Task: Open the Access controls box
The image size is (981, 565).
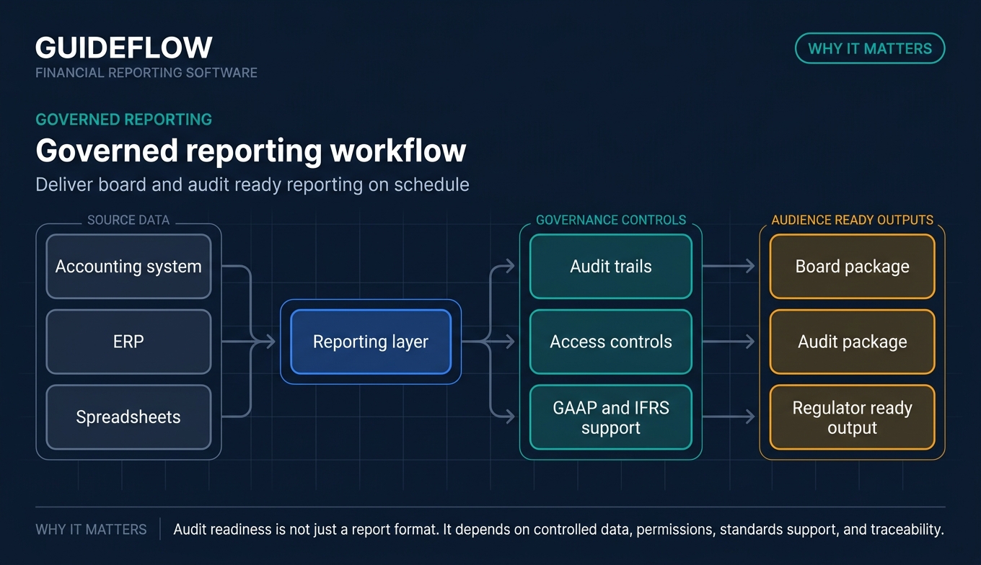Action: tap(611, 342)
